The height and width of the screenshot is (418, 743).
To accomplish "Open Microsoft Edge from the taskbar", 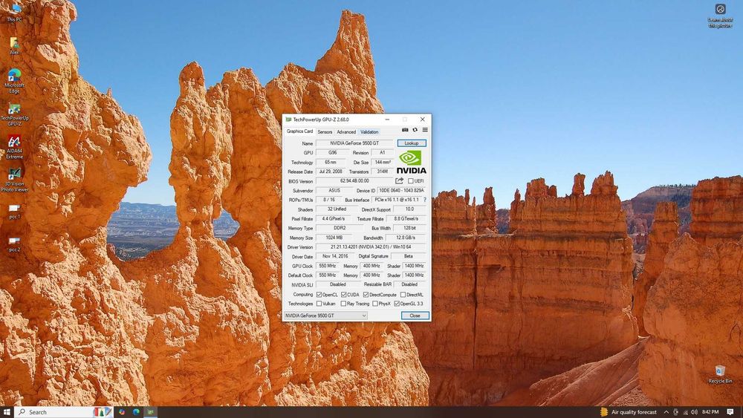I will [x=137, y=412].
